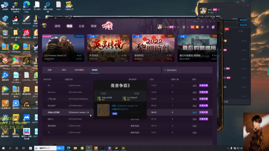This screenshot has width=269, height=151.
Task: Click 天梯大神 badge in Tidehunters row
Action: 203,106
